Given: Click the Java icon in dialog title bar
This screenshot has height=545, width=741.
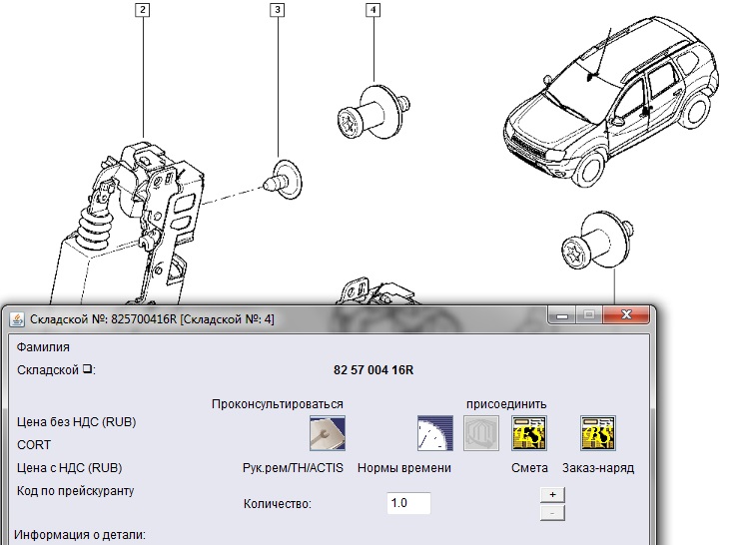Looking at the screenshot, I should click(18, 318).
